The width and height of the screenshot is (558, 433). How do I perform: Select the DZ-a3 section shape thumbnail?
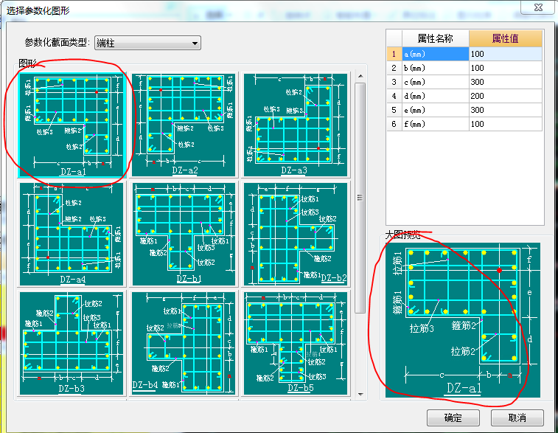295,125
